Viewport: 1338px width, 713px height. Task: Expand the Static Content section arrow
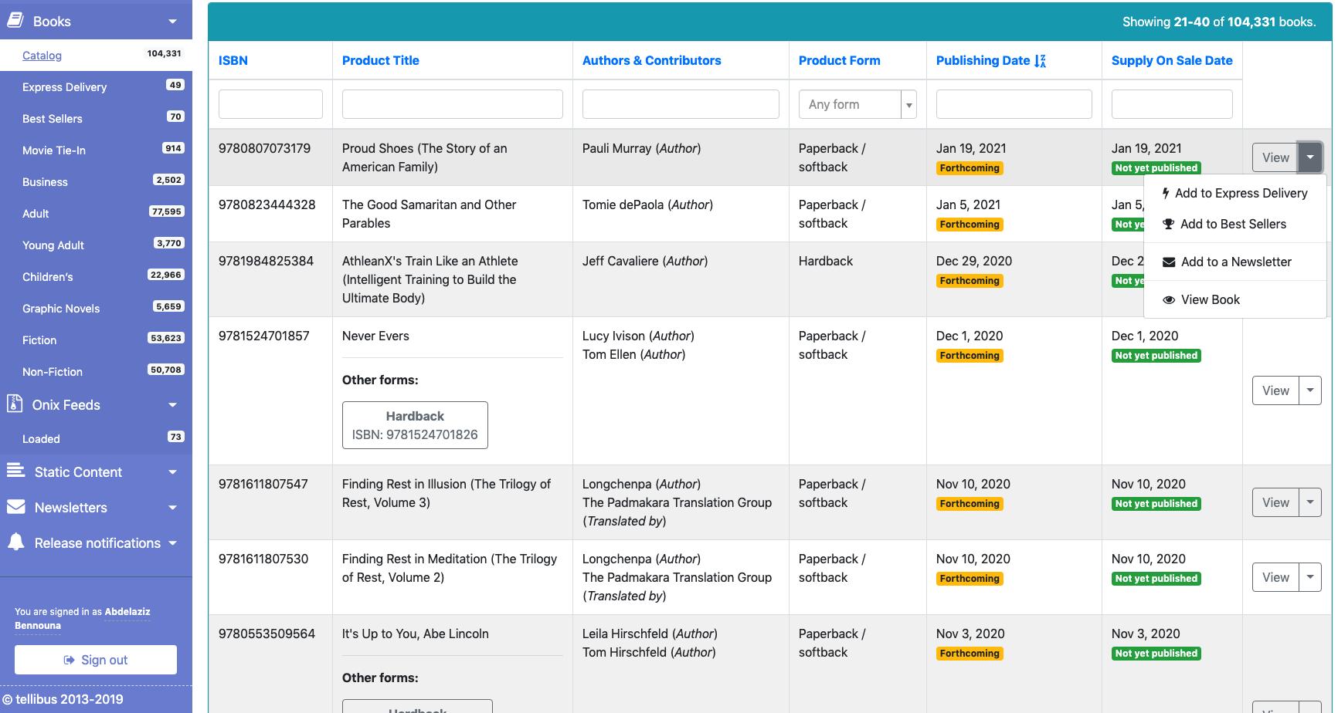(173, 472)
